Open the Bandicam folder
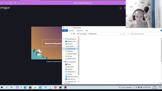Screen dimensions: 162x91 click(70, 51)
